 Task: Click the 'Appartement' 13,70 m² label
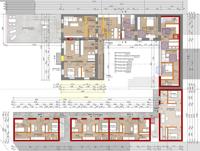pyautogui.click(x=129, y=133)
